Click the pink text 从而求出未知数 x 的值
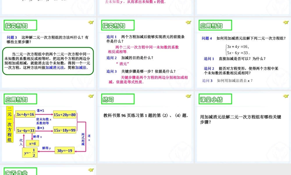 click(146, 2)
